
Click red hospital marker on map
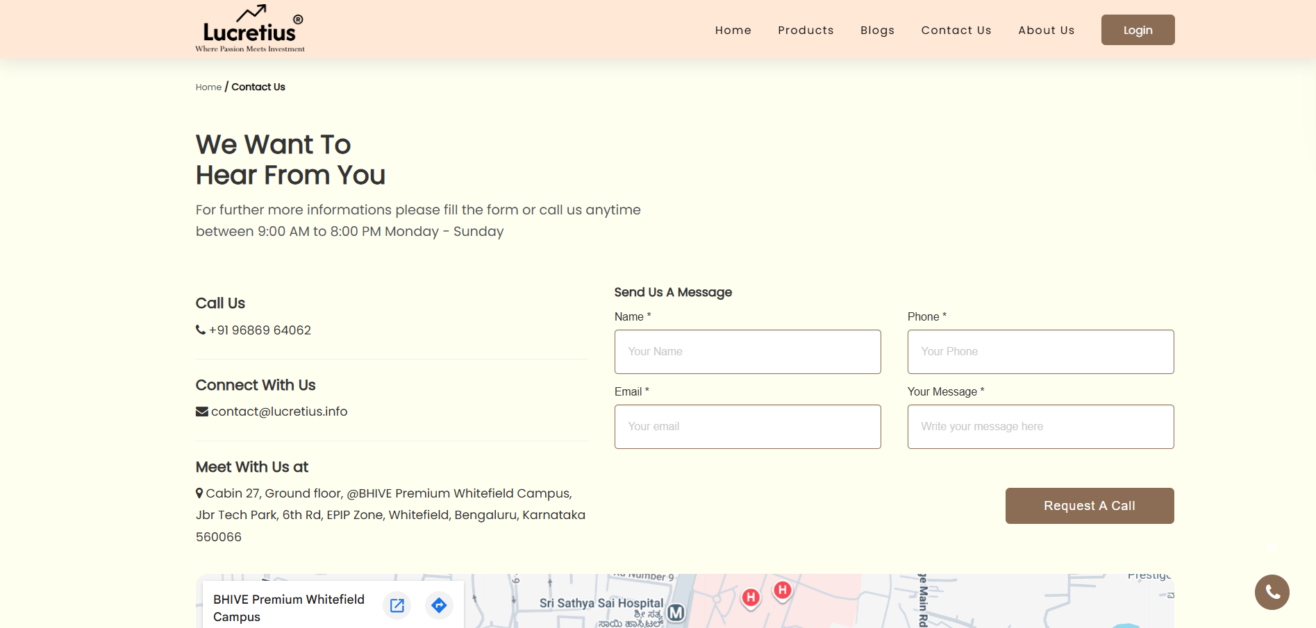coord(751,597)
